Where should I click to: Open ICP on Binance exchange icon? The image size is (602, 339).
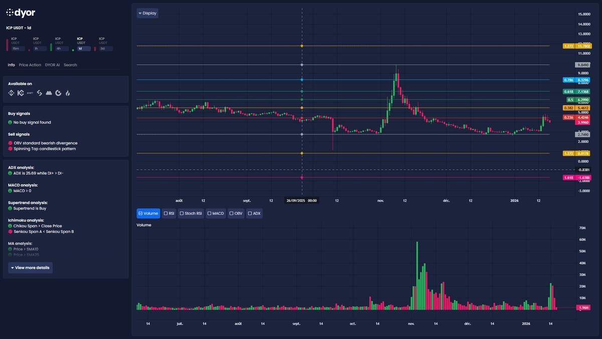(x=11, y=93)
